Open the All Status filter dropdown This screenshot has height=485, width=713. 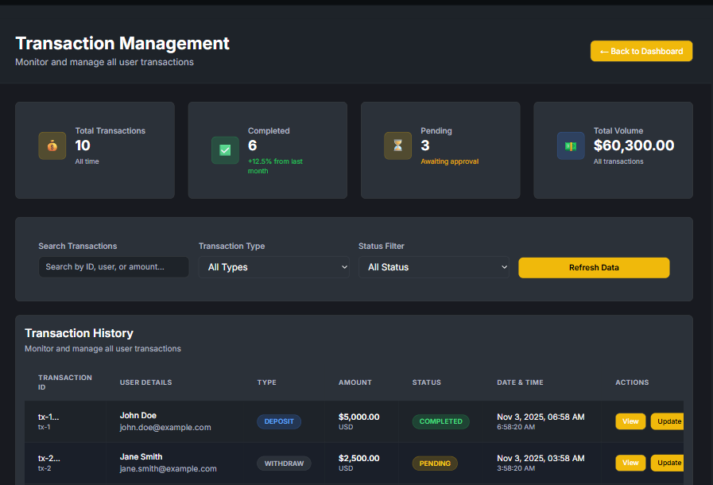[x=435, y=267]
